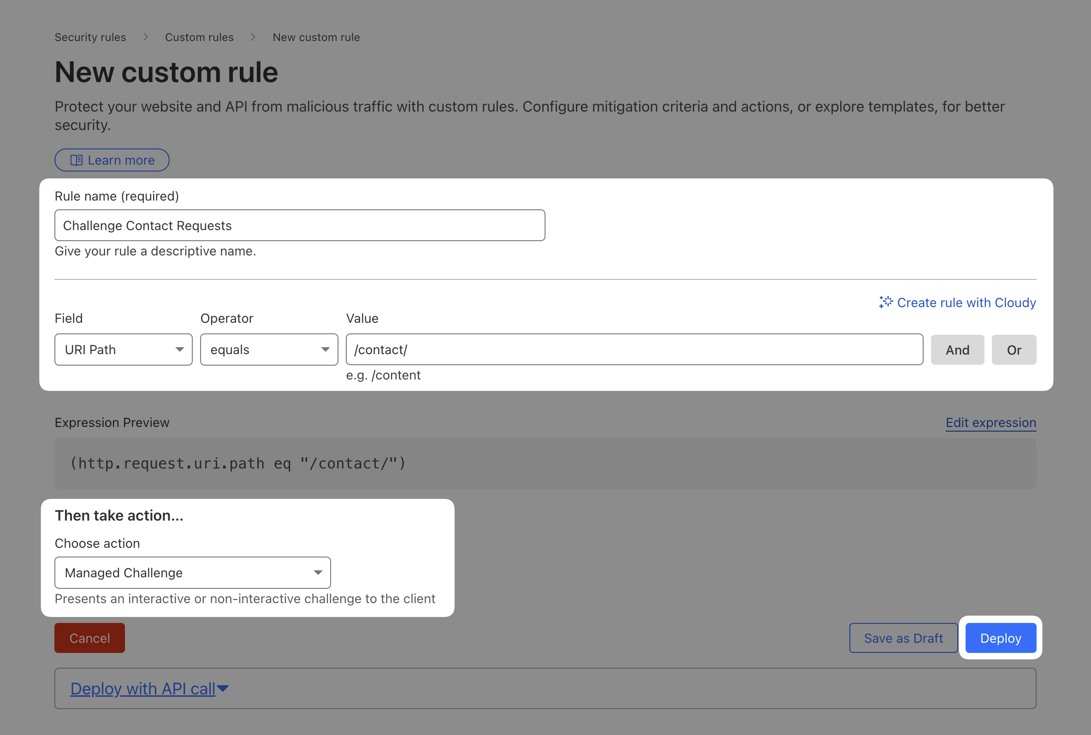Expand the Deploy with API call section
1091x735 pixels.
[x=149, y=688]
